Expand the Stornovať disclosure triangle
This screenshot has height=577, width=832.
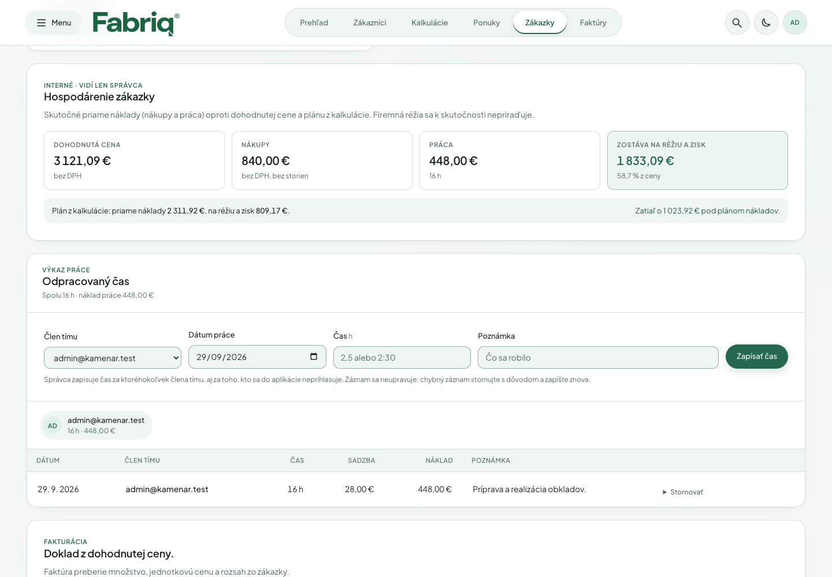664,492
